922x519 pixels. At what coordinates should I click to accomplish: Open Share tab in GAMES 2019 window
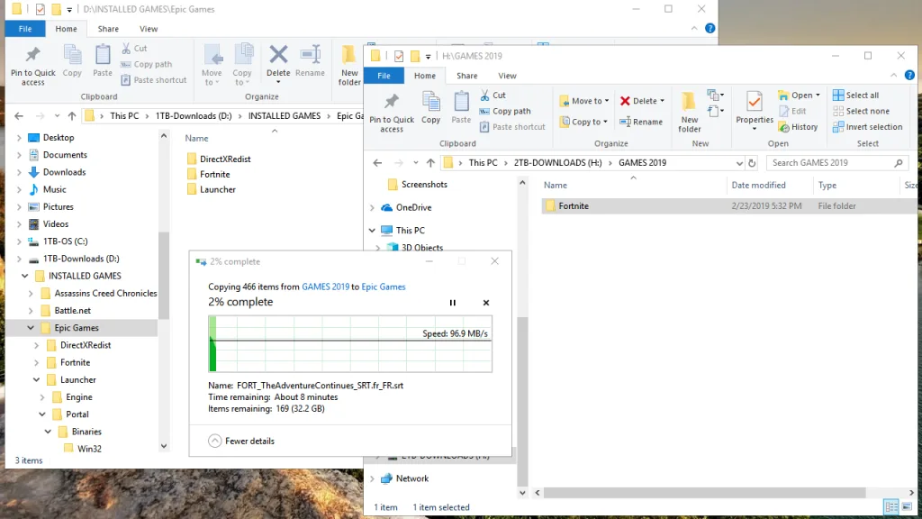tap(467, 76)
